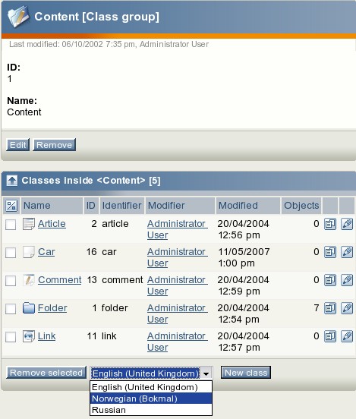Click the copy icon for Comment class
The image size is (356, 419).
coord(330,280)
